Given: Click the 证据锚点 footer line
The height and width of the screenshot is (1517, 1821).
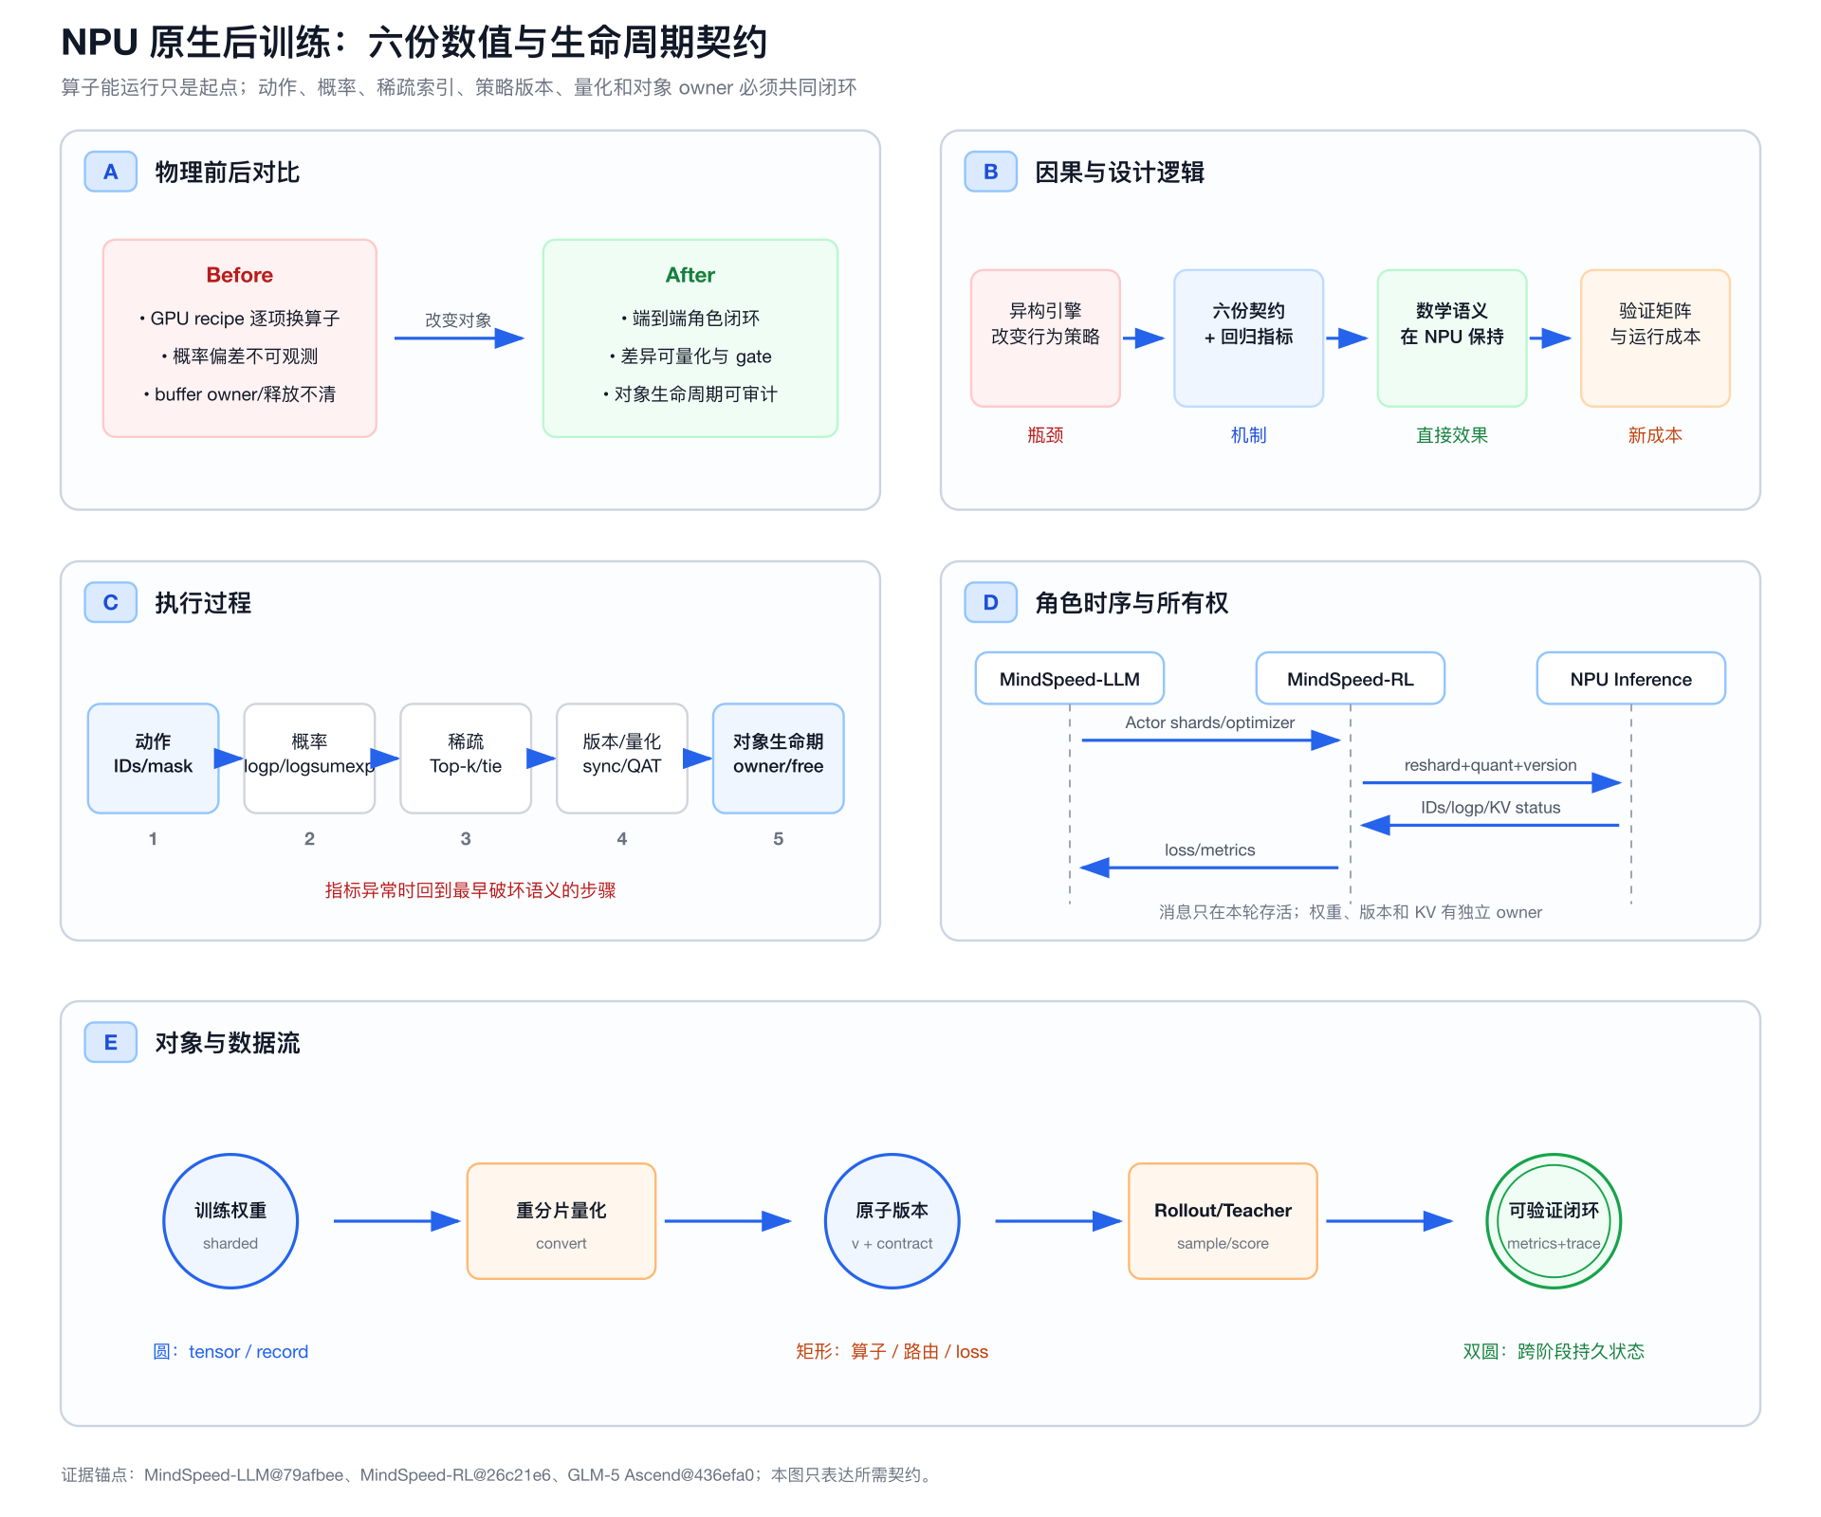Looking at the screenshot, I should tap(499, 1474).
